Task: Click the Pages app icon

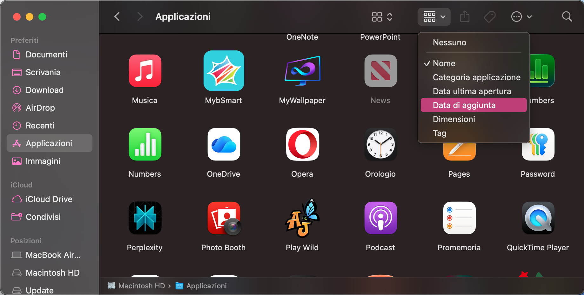Action: pyautogui.click(x=459, y=152)
